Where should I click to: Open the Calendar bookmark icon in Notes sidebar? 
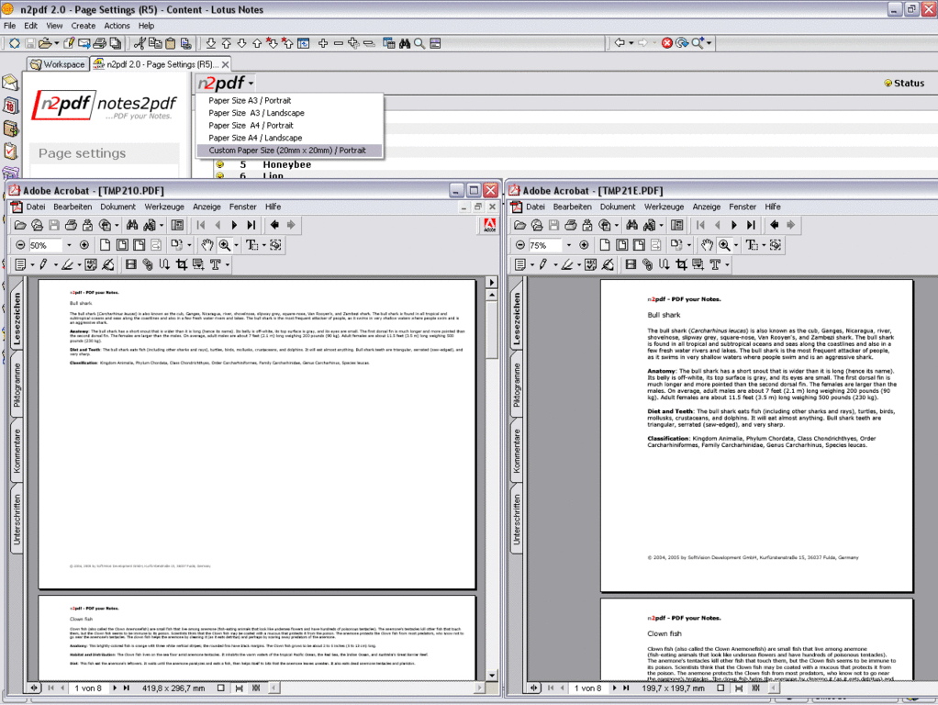pyautogui.click(x=11, y=106)
